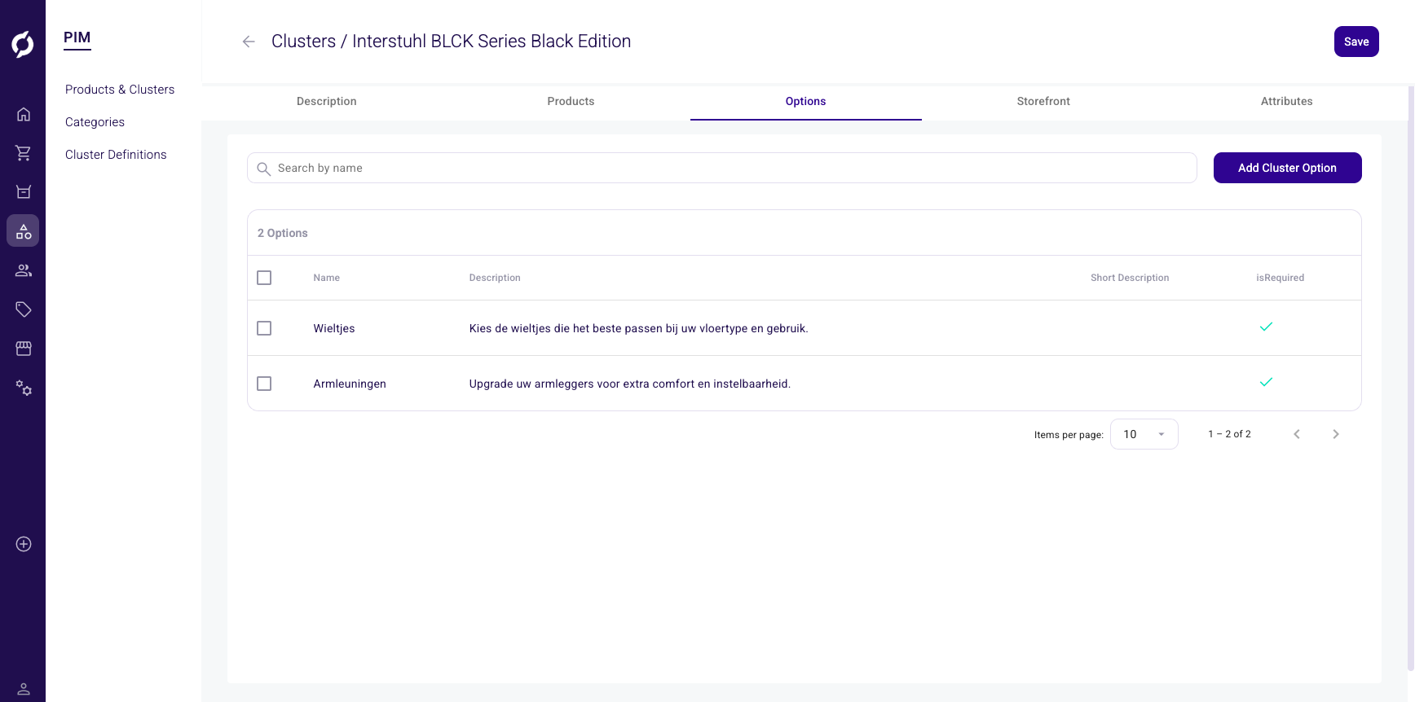This screenshot has width=1415, height=702.
Task: Click the isRequired checkmark for Armleuningen
Action: [1266, 383]
